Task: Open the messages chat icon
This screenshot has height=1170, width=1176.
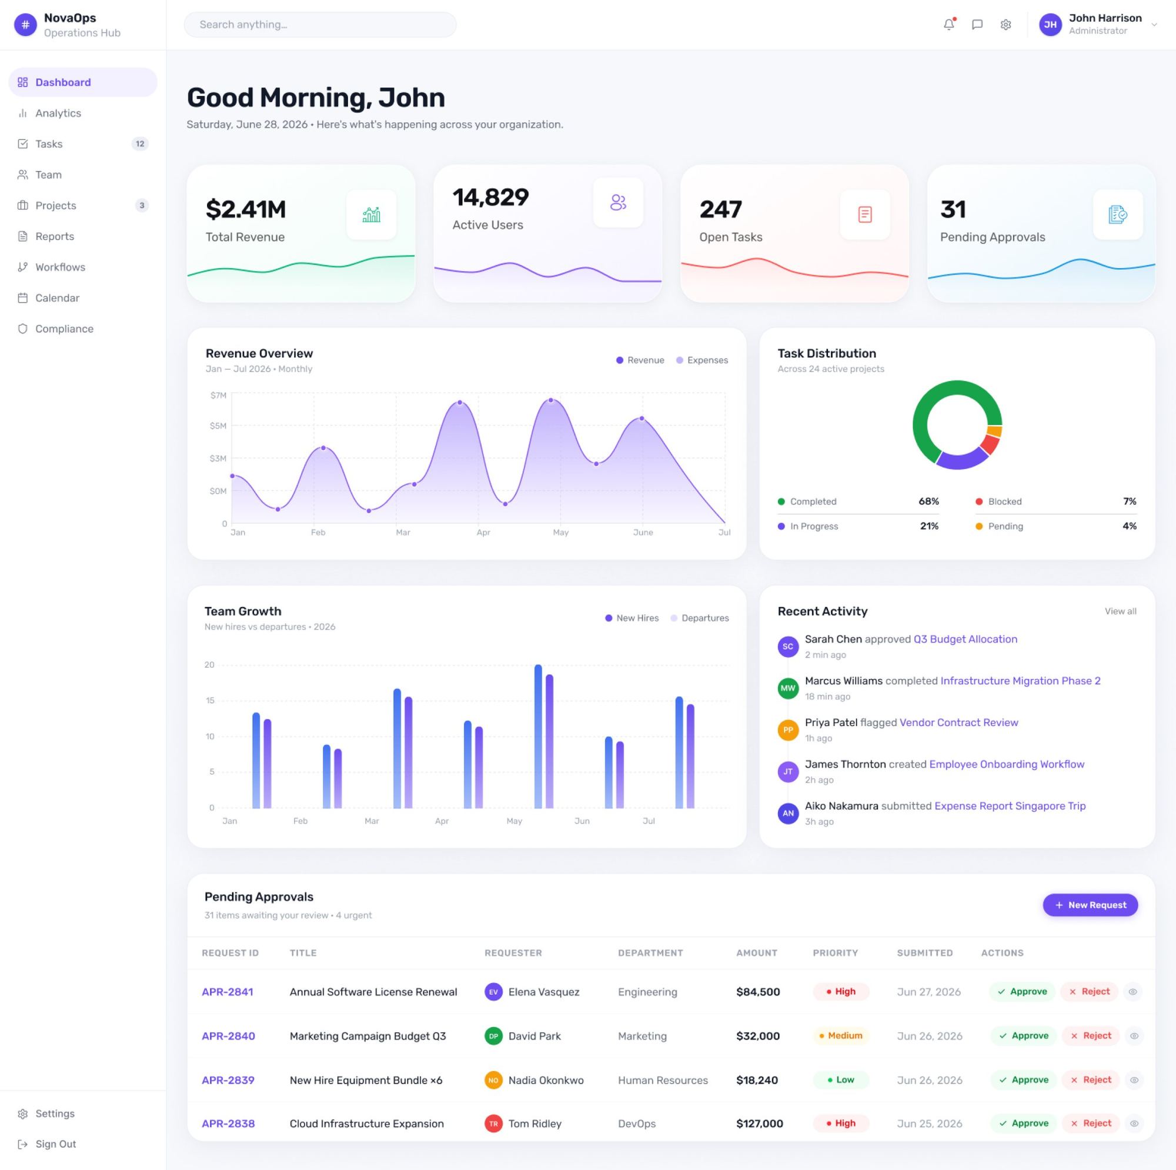Action: (977, 24)
